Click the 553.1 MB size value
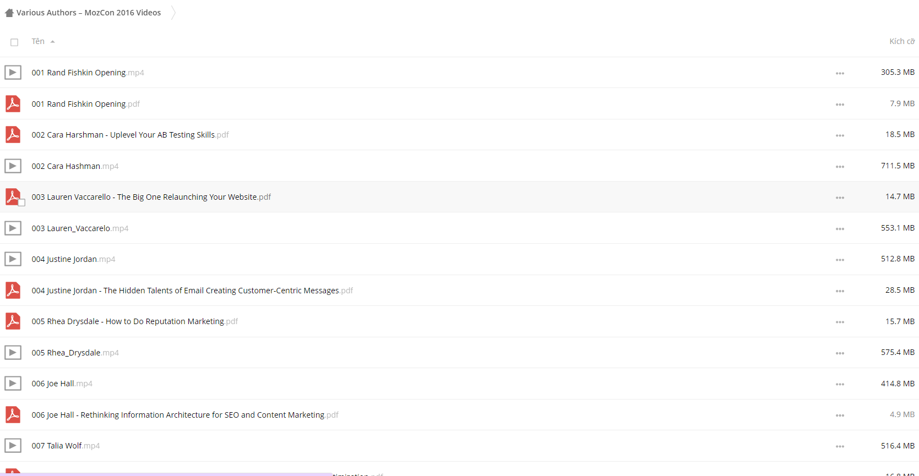The height and width of the screenshot is (476, 919). point(898,228)
